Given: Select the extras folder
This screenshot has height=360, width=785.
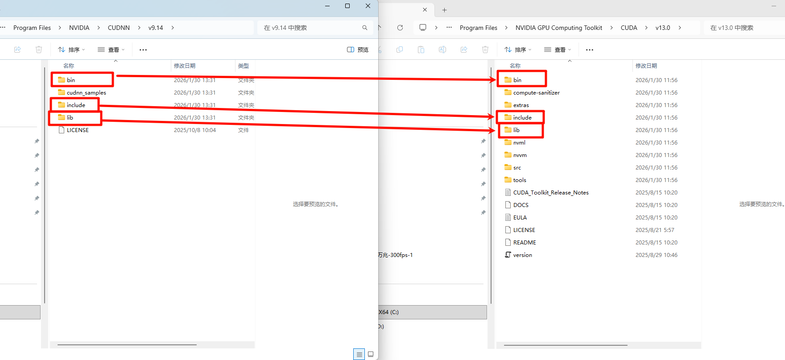Looking at the screenshot, I should 521,105.
